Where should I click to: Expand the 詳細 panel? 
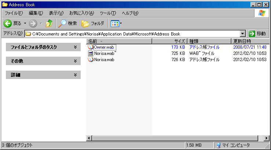pos(43,75)
